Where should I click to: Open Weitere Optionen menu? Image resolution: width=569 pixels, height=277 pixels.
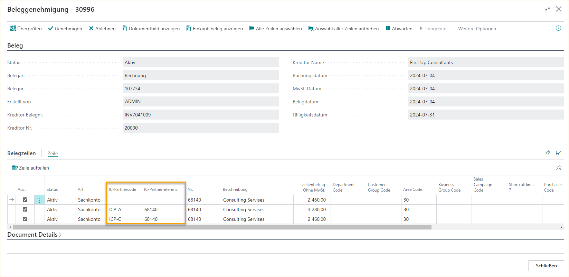click(477, 29)
